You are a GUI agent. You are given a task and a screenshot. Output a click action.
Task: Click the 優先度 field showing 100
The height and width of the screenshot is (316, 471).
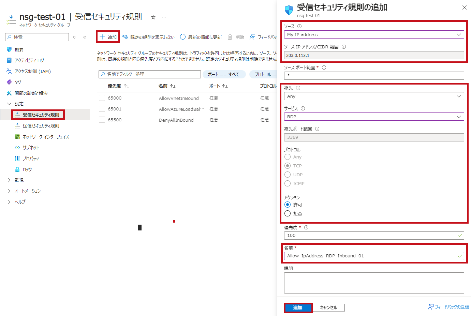pos(374,235)
